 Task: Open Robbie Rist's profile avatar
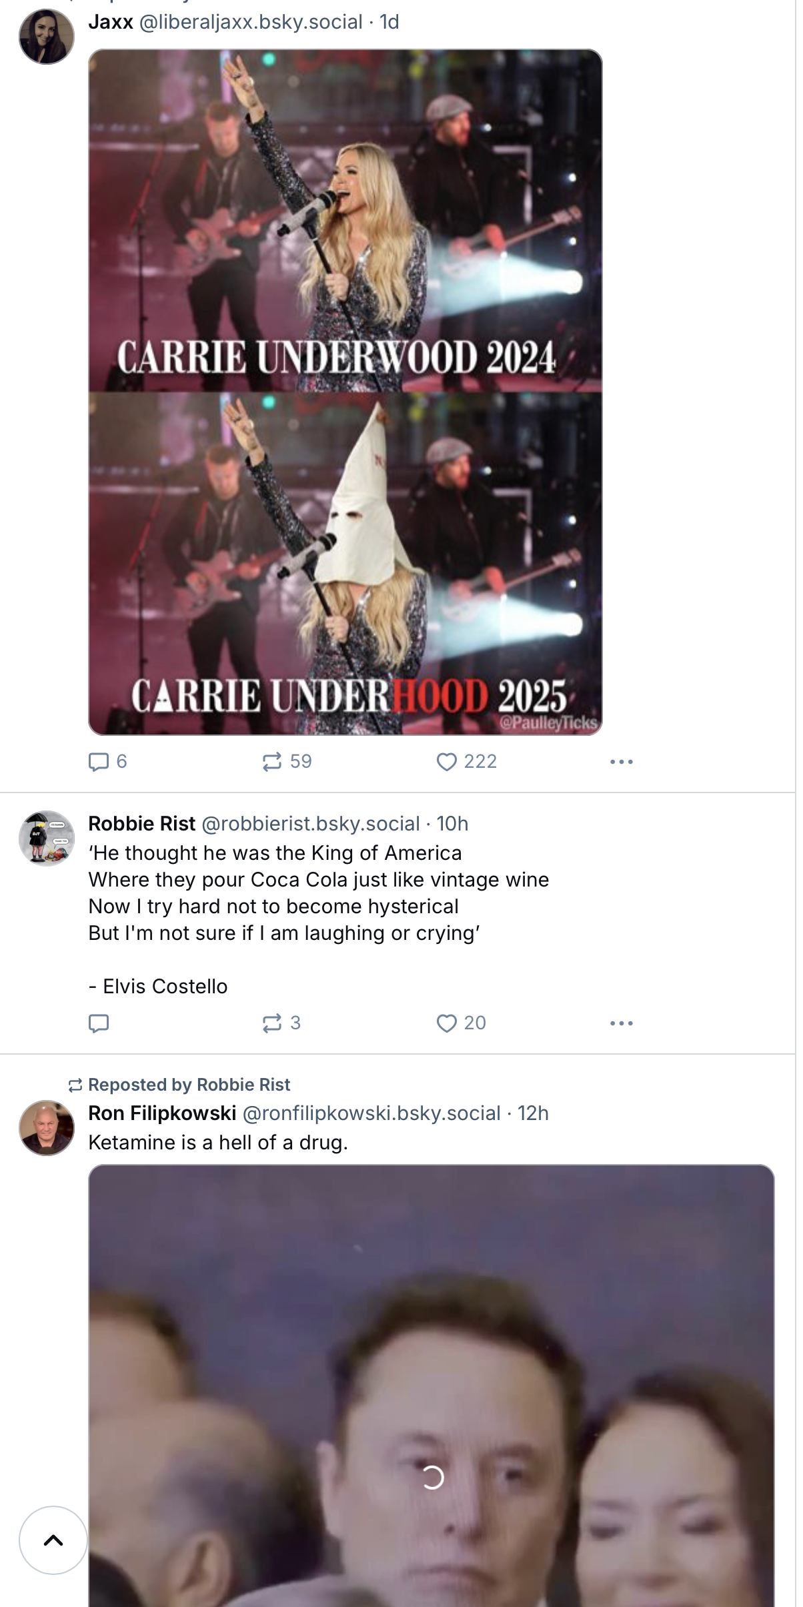pos(47,839)
